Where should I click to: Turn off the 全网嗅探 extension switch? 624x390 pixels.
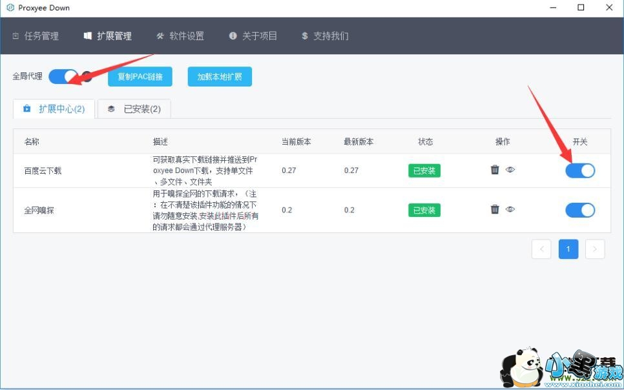coord(579,210)
